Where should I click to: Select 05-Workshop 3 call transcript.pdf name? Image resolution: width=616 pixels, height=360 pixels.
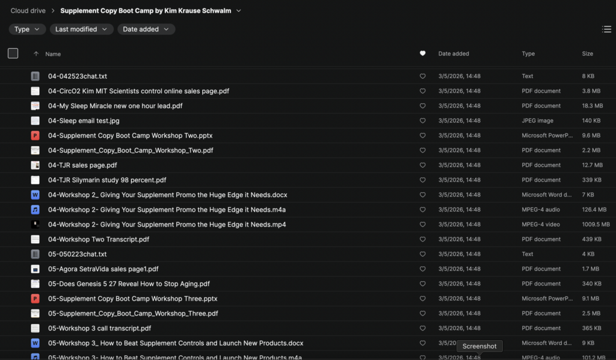[99, 328]
